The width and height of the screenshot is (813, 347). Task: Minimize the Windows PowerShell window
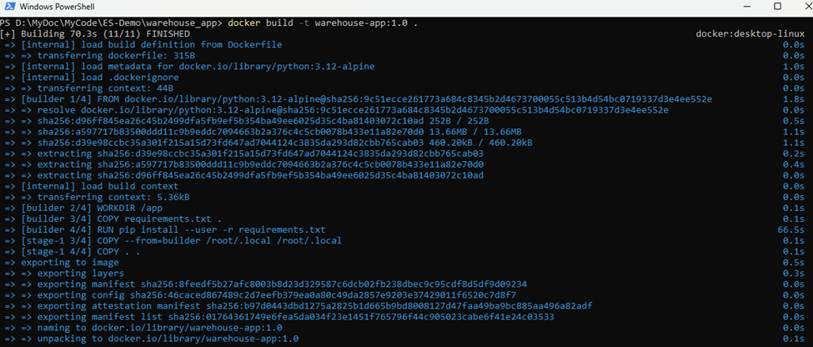(747, 6)
